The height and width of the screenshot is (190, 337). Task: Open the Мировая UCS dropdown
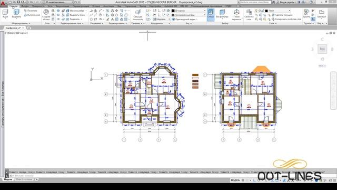point(161,19)
